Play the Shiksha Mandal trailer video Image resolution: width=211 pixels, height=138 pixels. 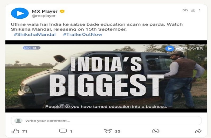coord(106,76)
